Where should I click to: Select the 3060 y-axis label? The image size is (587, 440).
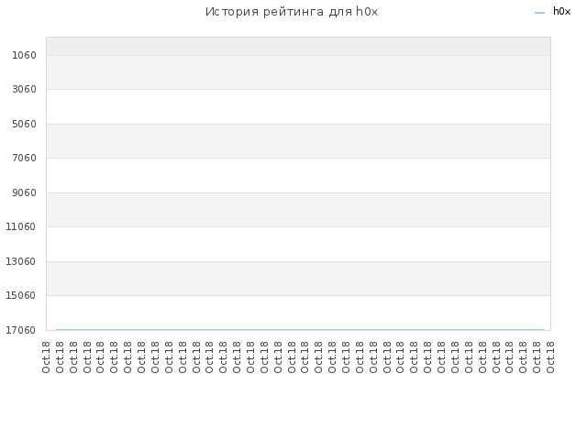(x=24, y=90)
